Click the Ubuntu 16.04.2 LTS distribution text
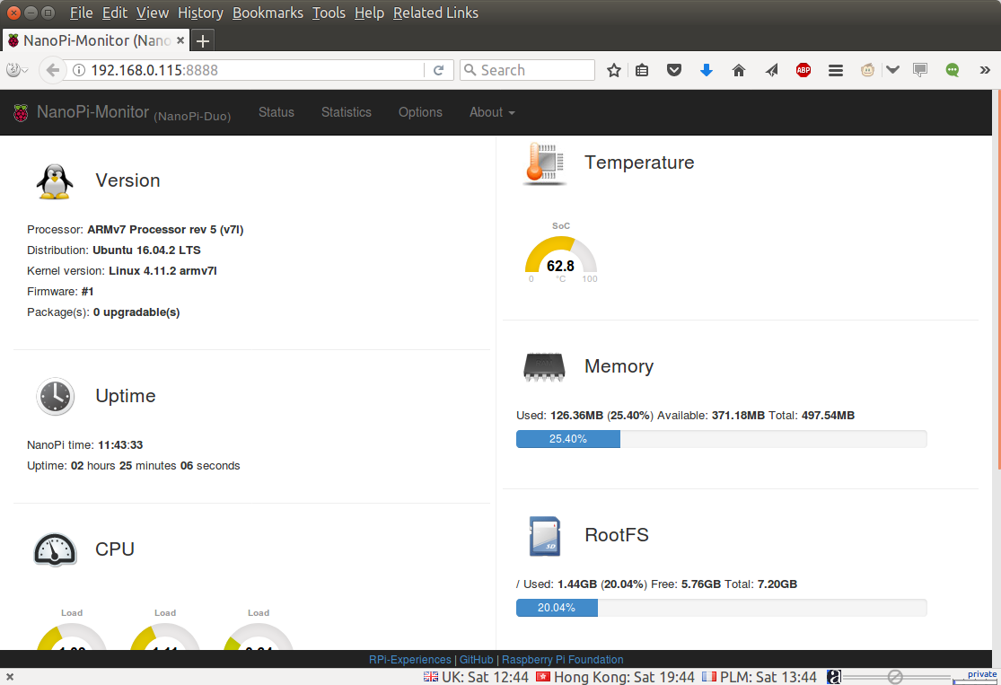 click(x=147, y=250)
